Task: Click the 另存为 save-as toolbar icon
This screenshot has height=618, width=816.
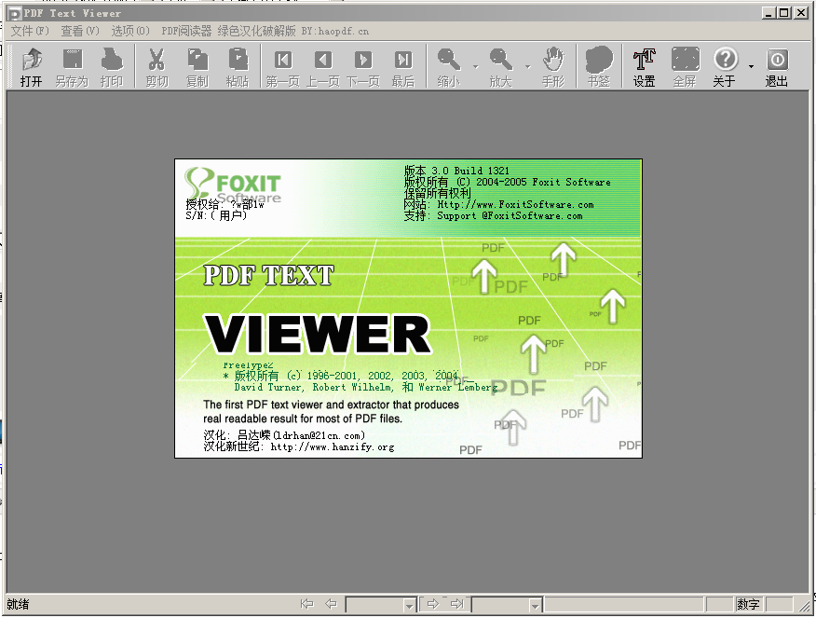Action: [x=72, y=66]
